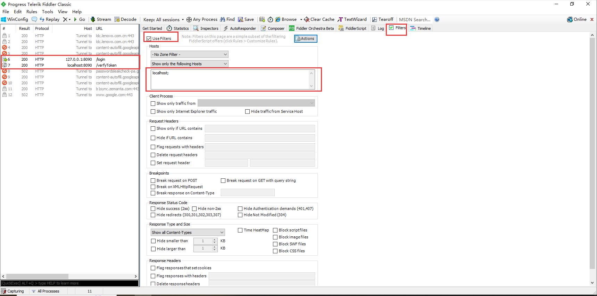Enable Show only traffic from checkbox
Screen dimensions: 597x296
click(x=153, y=103)
